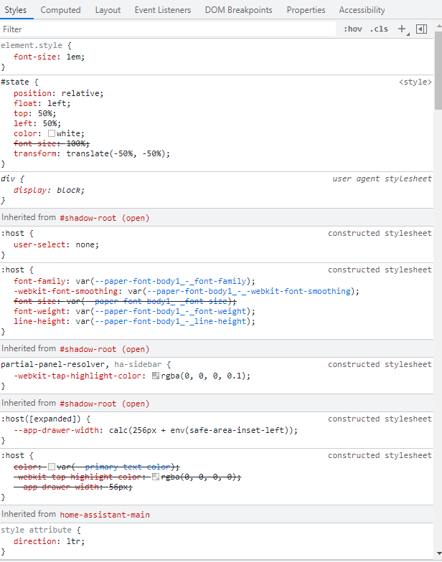The image size is (442, 562).
Task: Follow first #shadow-root (open) inherited link
Action: click(105, 218)
